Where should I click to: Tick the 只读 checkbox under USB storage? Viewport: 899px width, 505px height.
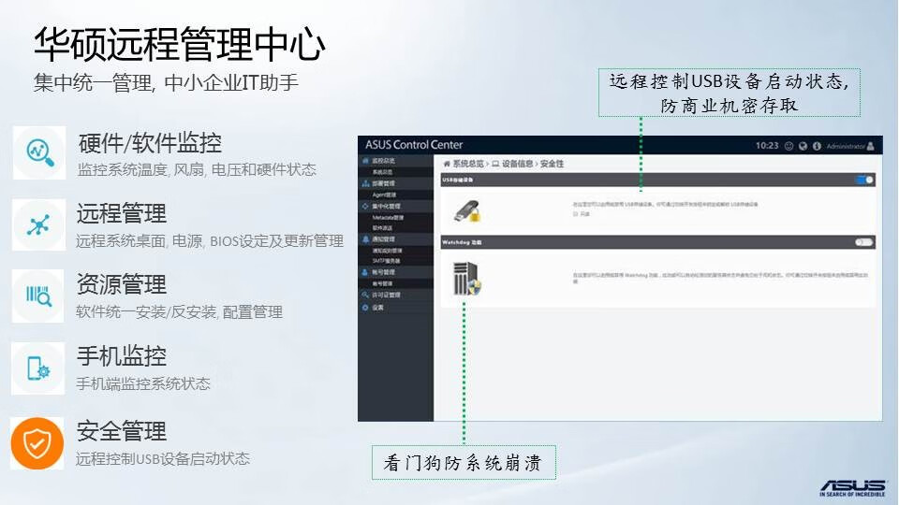pyautogui.click(x=575, y=213)
